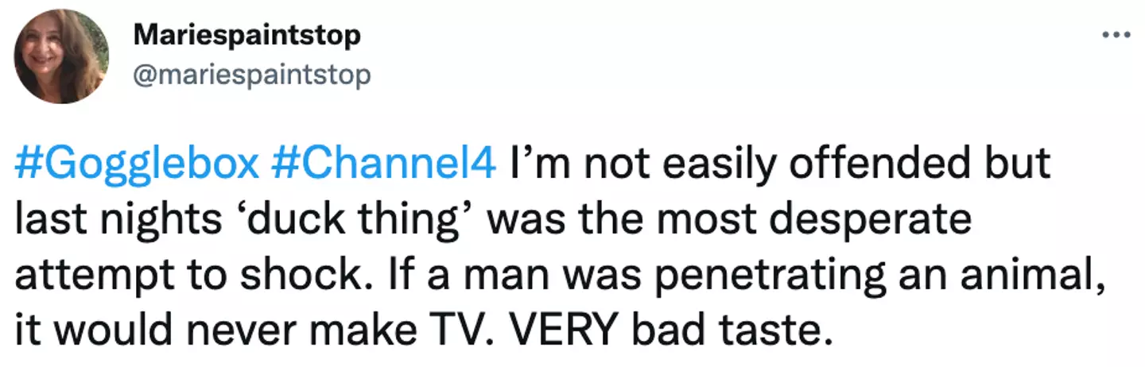
Task: Click the @mariespaintstop handle
Action: (252, 75)
